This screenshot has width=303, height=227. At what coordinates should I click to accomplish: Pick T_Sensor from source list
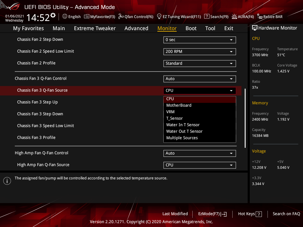(200, 118)
